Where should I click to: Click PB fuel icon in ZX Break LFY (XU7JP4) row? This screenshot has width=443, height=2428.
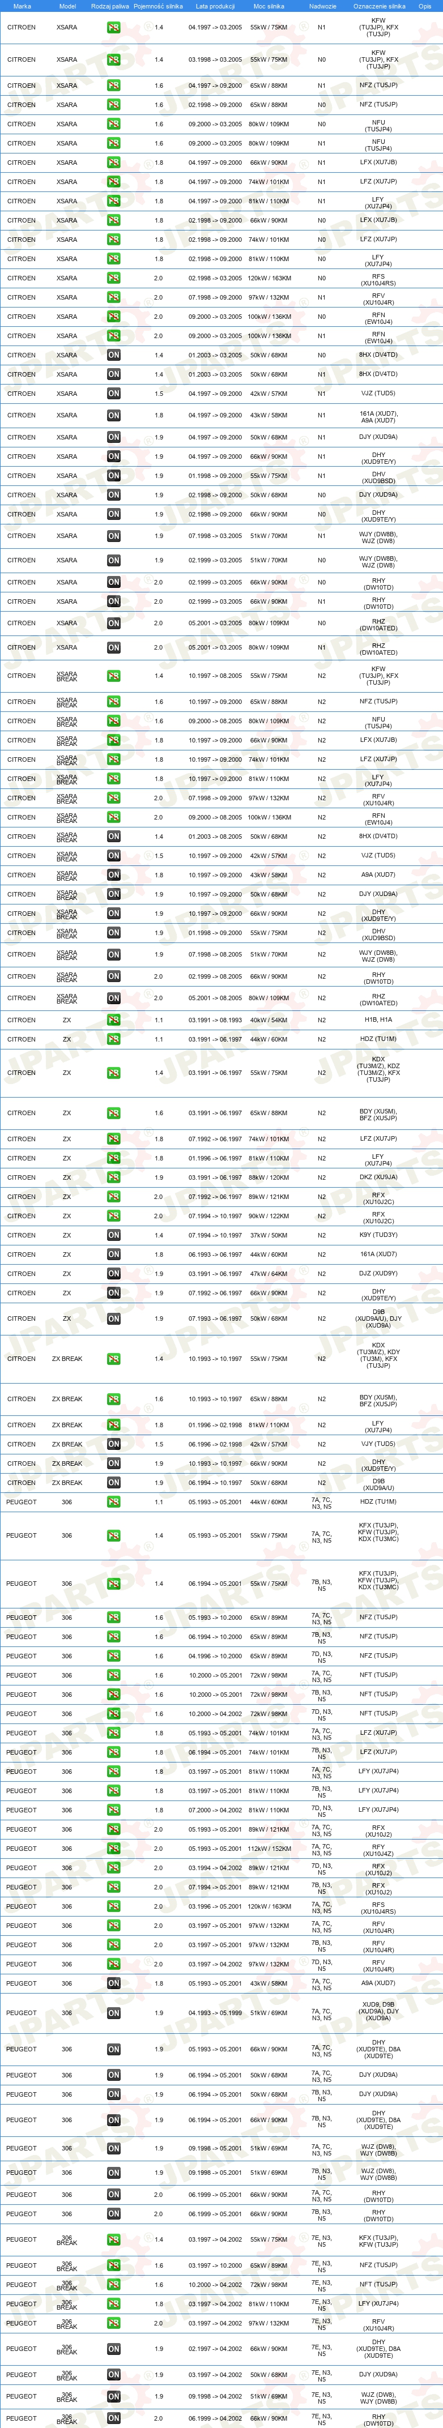pos(113,1425)
